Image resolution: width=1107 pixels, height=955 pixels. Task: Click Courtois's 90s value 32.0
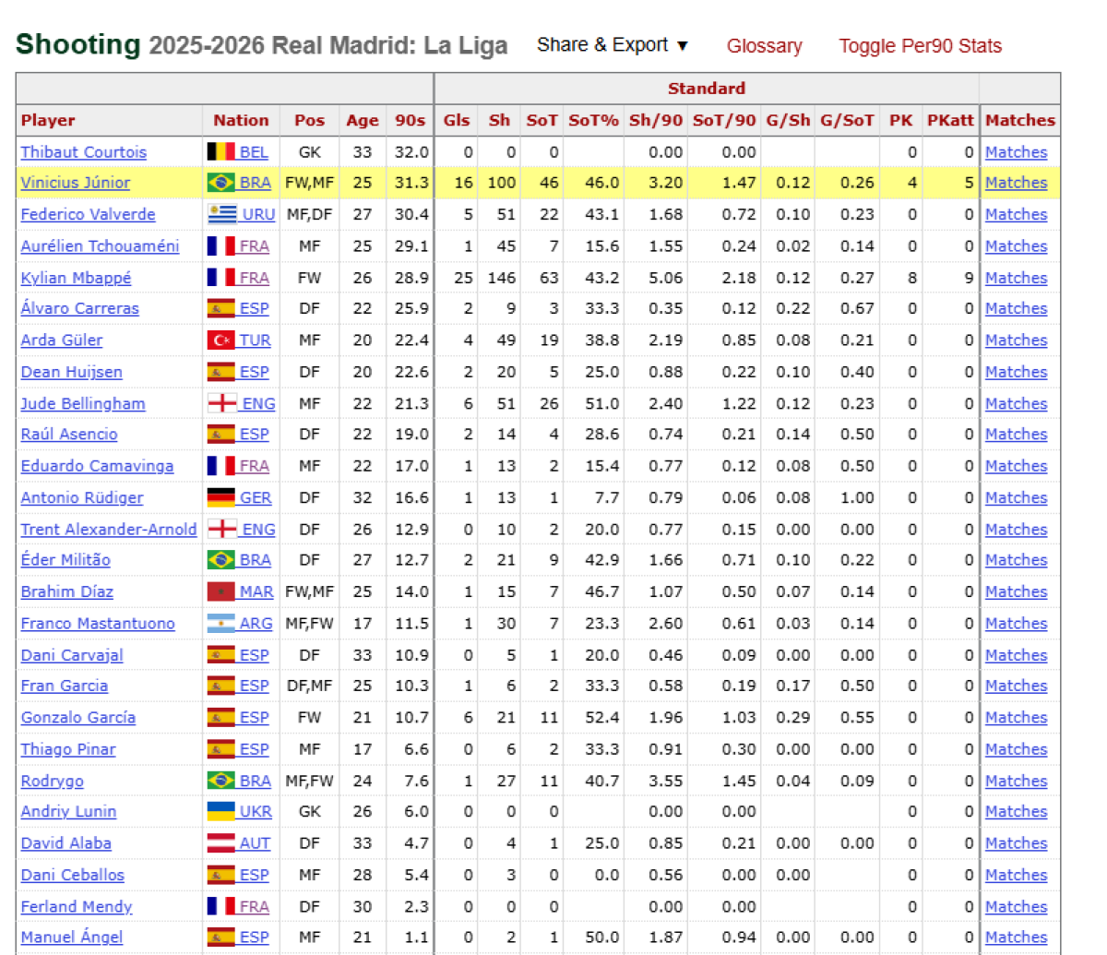pyautogui.click(x=411, y=152)
